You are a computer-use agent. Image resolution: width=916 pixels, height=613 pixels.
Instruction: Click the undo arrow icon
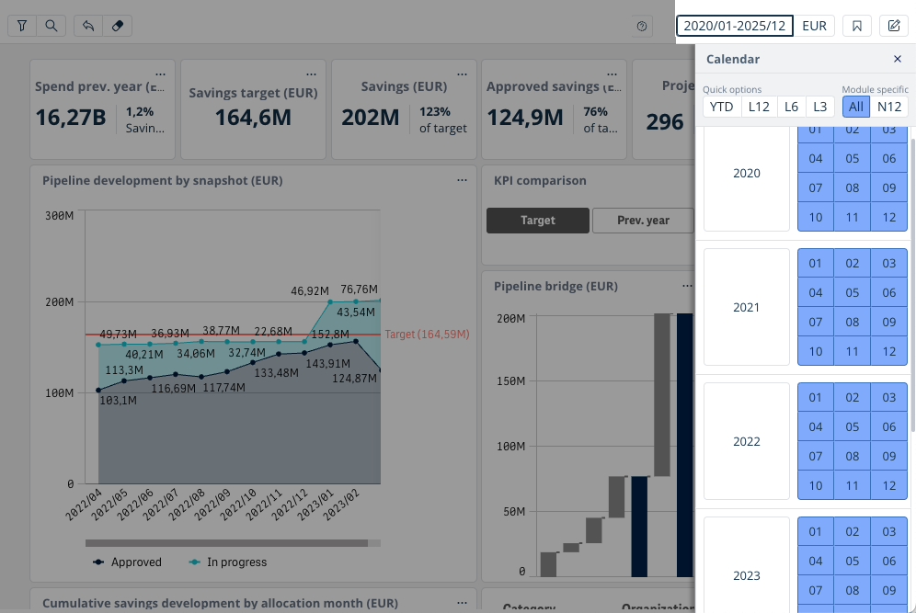pyautogui.click(x=88, y=26)
